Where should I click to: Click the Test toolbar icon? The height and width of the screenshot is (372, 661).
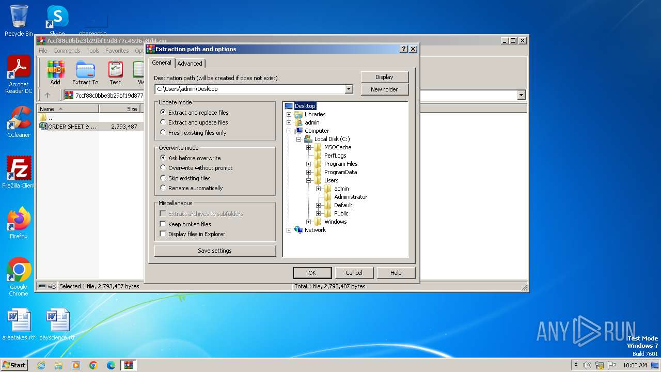point(115,72)
